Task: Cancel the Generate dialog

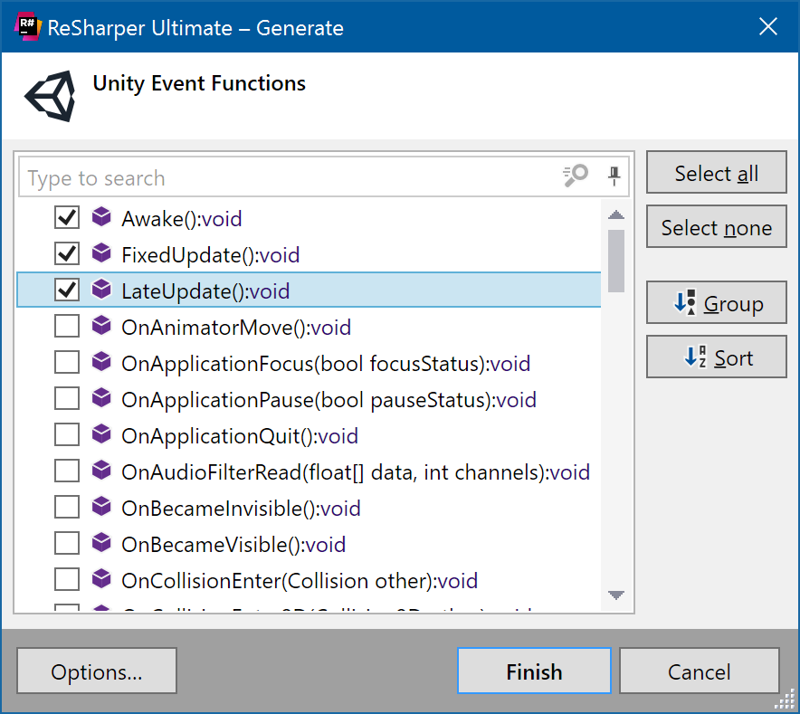Action: 699,671
